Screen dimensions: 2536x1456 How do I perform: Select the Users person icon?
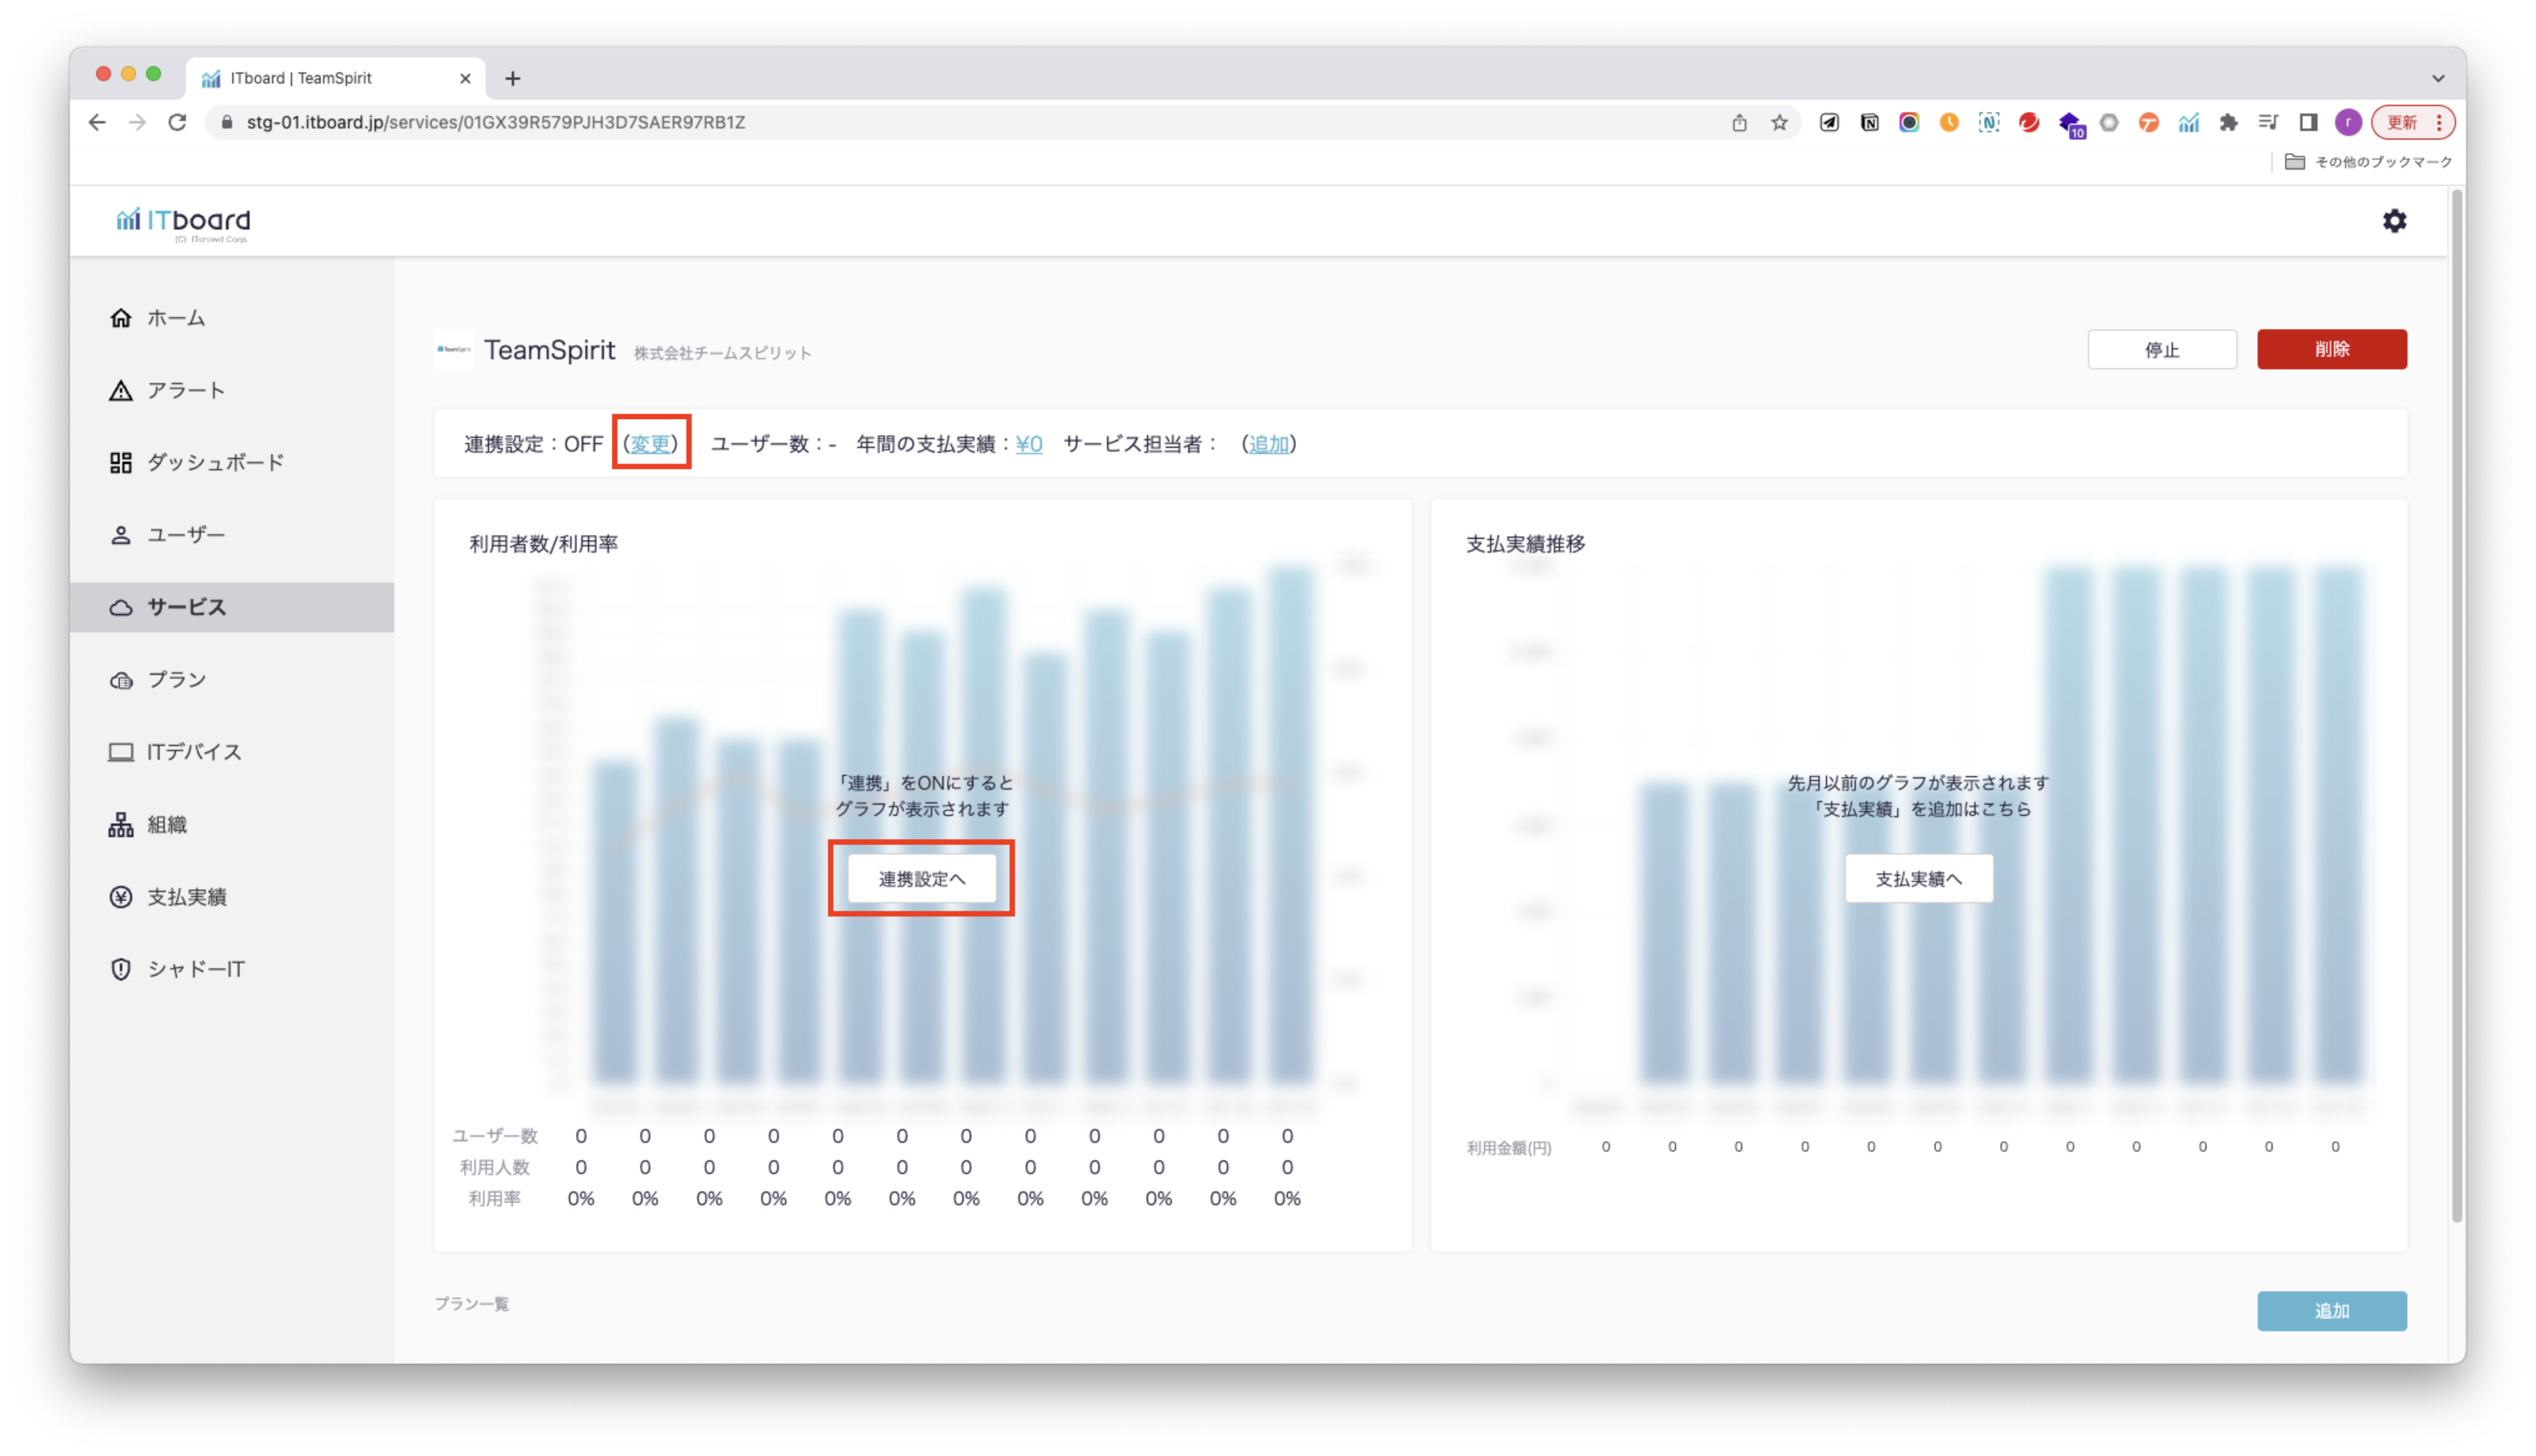pyautogui.click(x=121, y=535)
